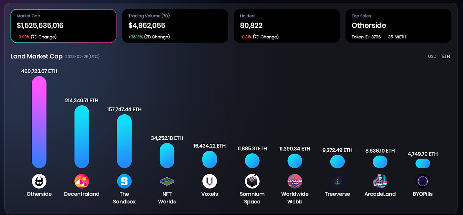Viewport: 463px width, 215px height.
Task: Click the Somnium Space cube logo
Action: [x=252, y=181]
